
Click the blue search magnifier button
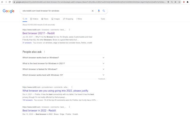(x=104, y=11)
